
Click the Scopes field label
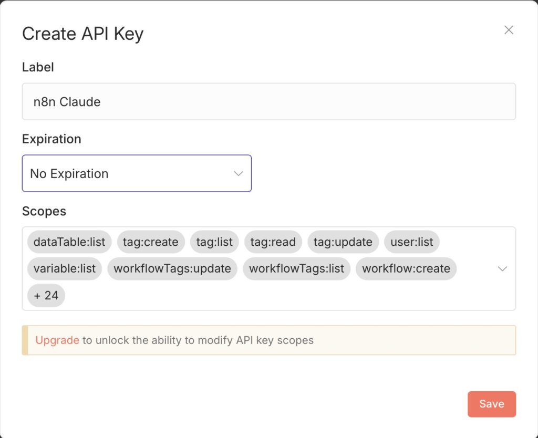point(44,211)
